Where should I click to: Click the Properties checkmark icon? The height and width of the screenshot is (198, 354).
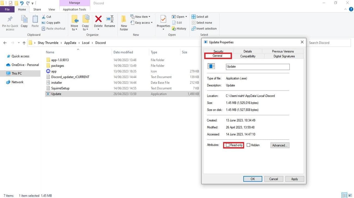[163, 19]
